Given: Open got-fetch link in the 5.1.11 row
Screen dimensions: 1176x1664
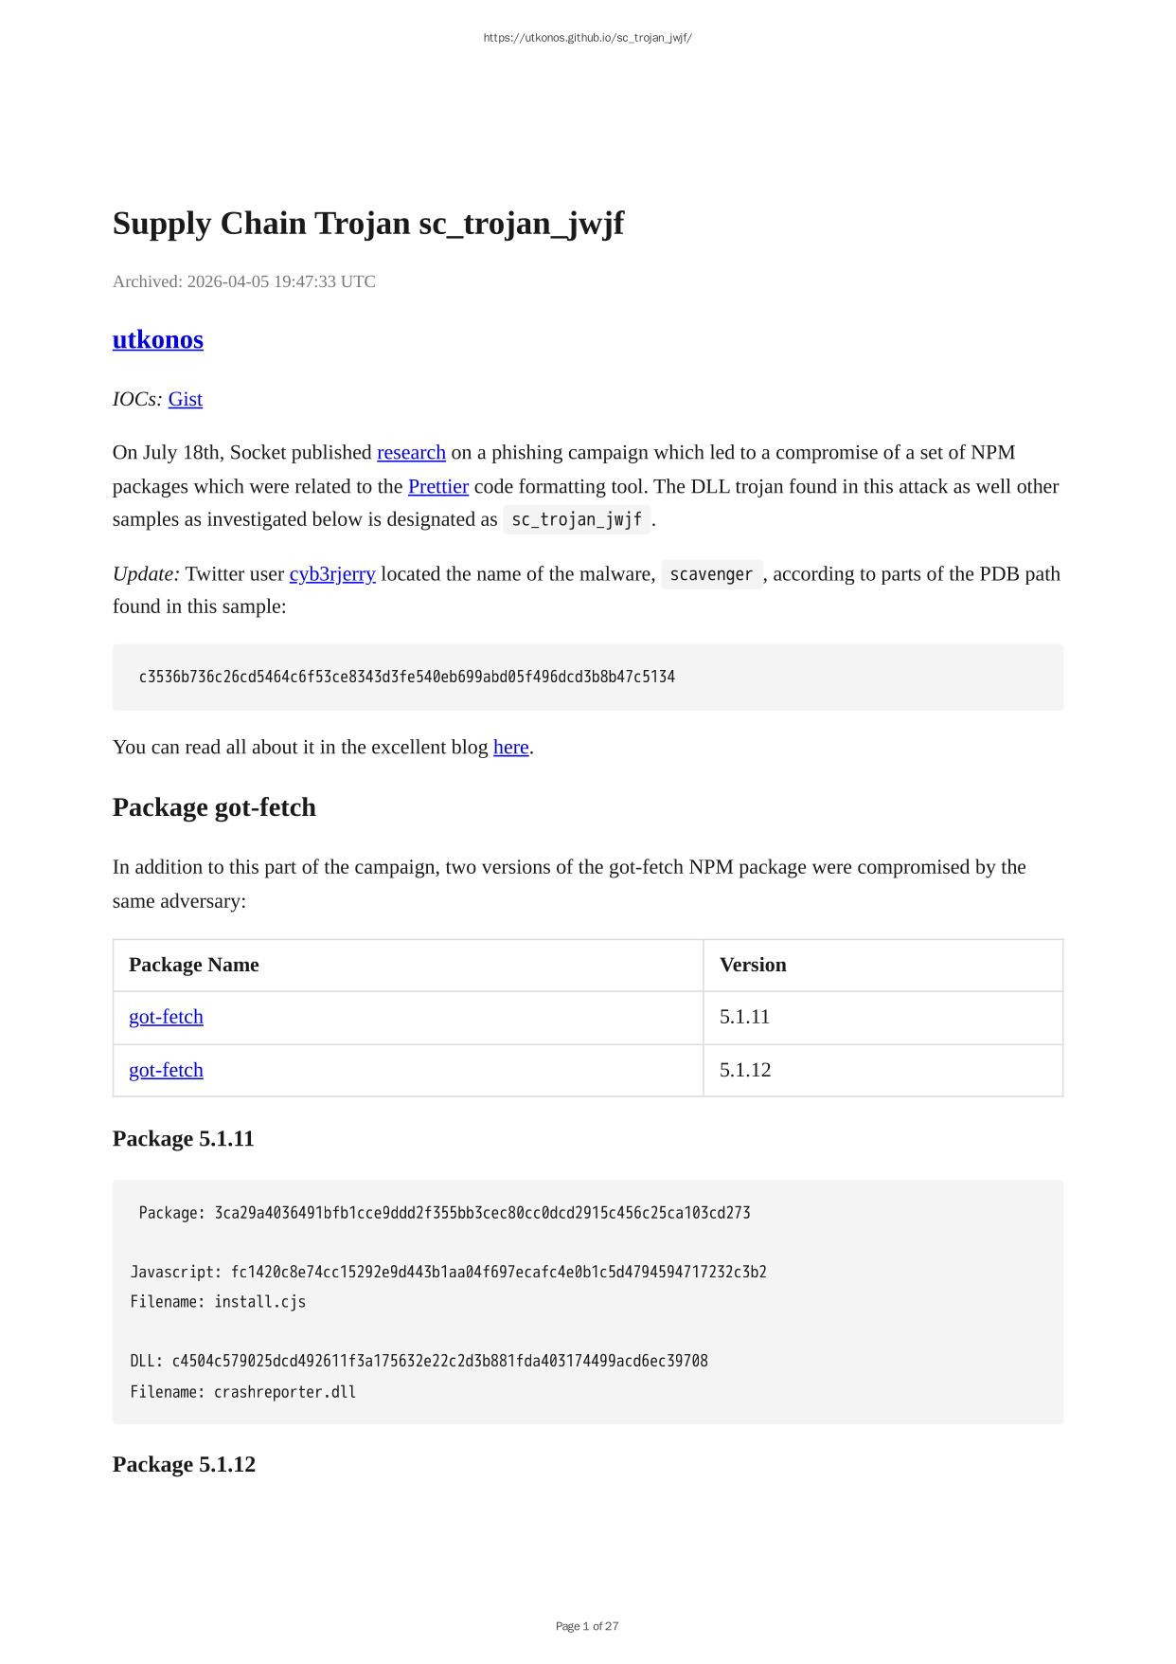Looking at the screenshot, I should point(166,1017).
